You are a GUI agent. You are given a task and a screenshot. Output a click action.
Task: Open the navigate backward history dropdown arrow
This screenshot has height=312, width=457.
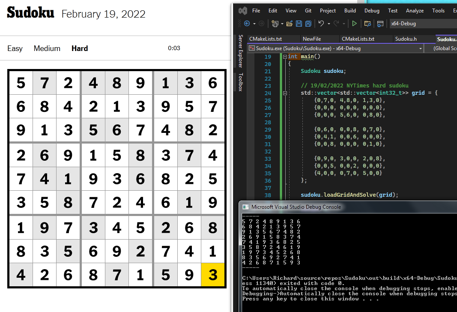[x=254, y=24]
